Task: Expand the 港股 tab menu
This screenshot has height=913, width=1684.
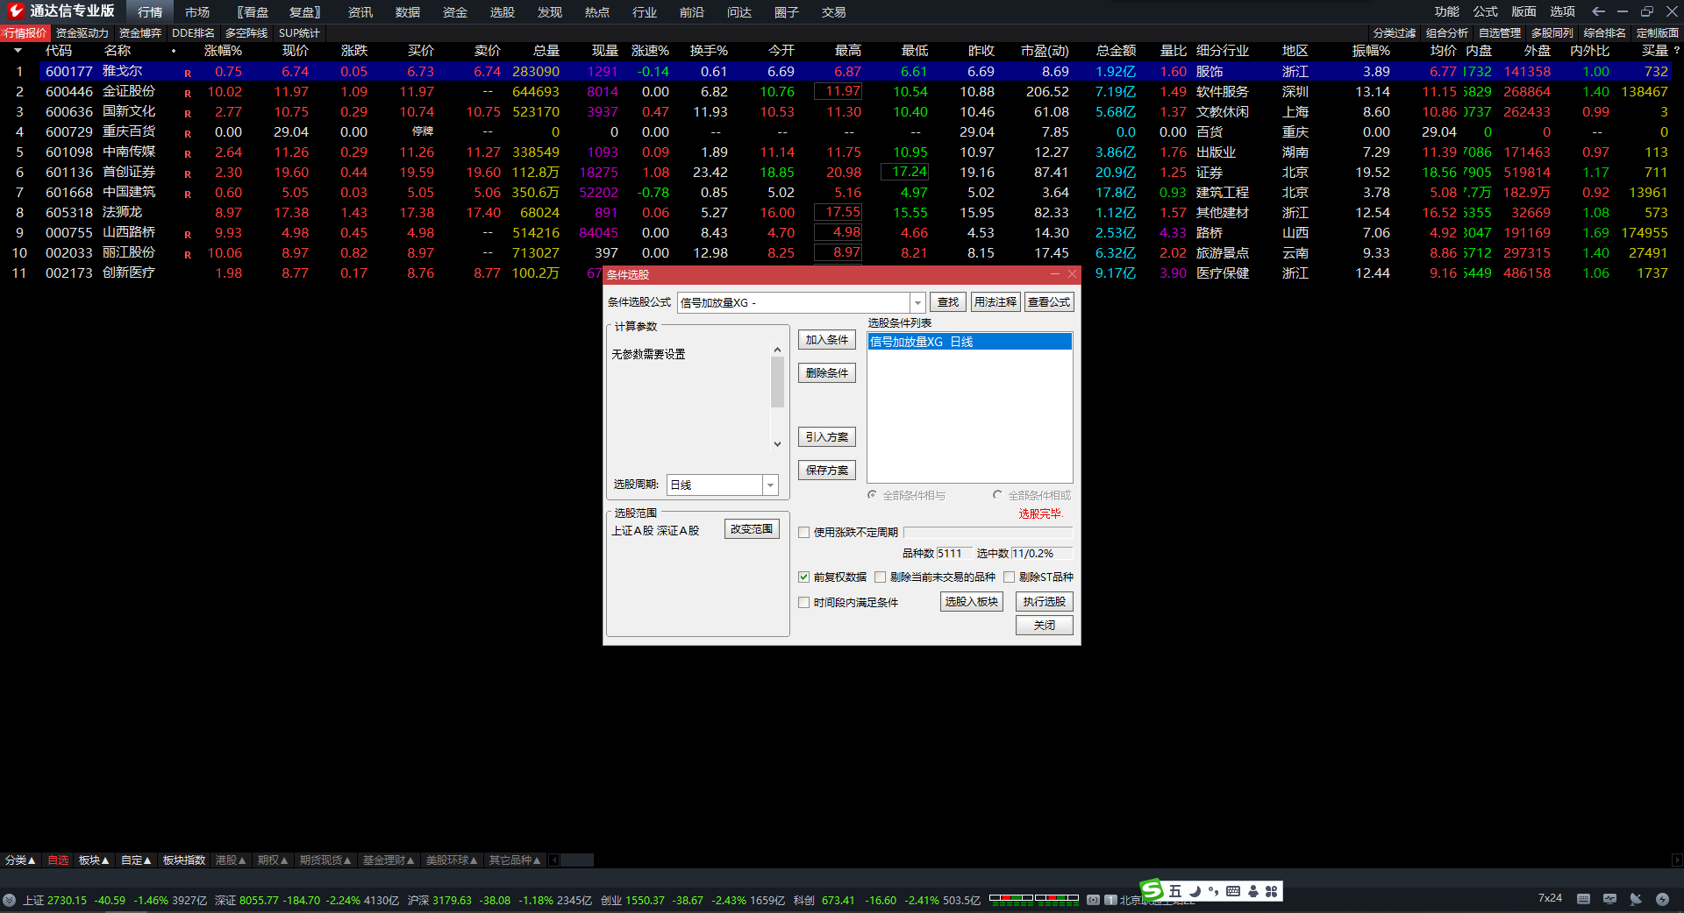Action: pyautogui.click(x=231, y=860)
